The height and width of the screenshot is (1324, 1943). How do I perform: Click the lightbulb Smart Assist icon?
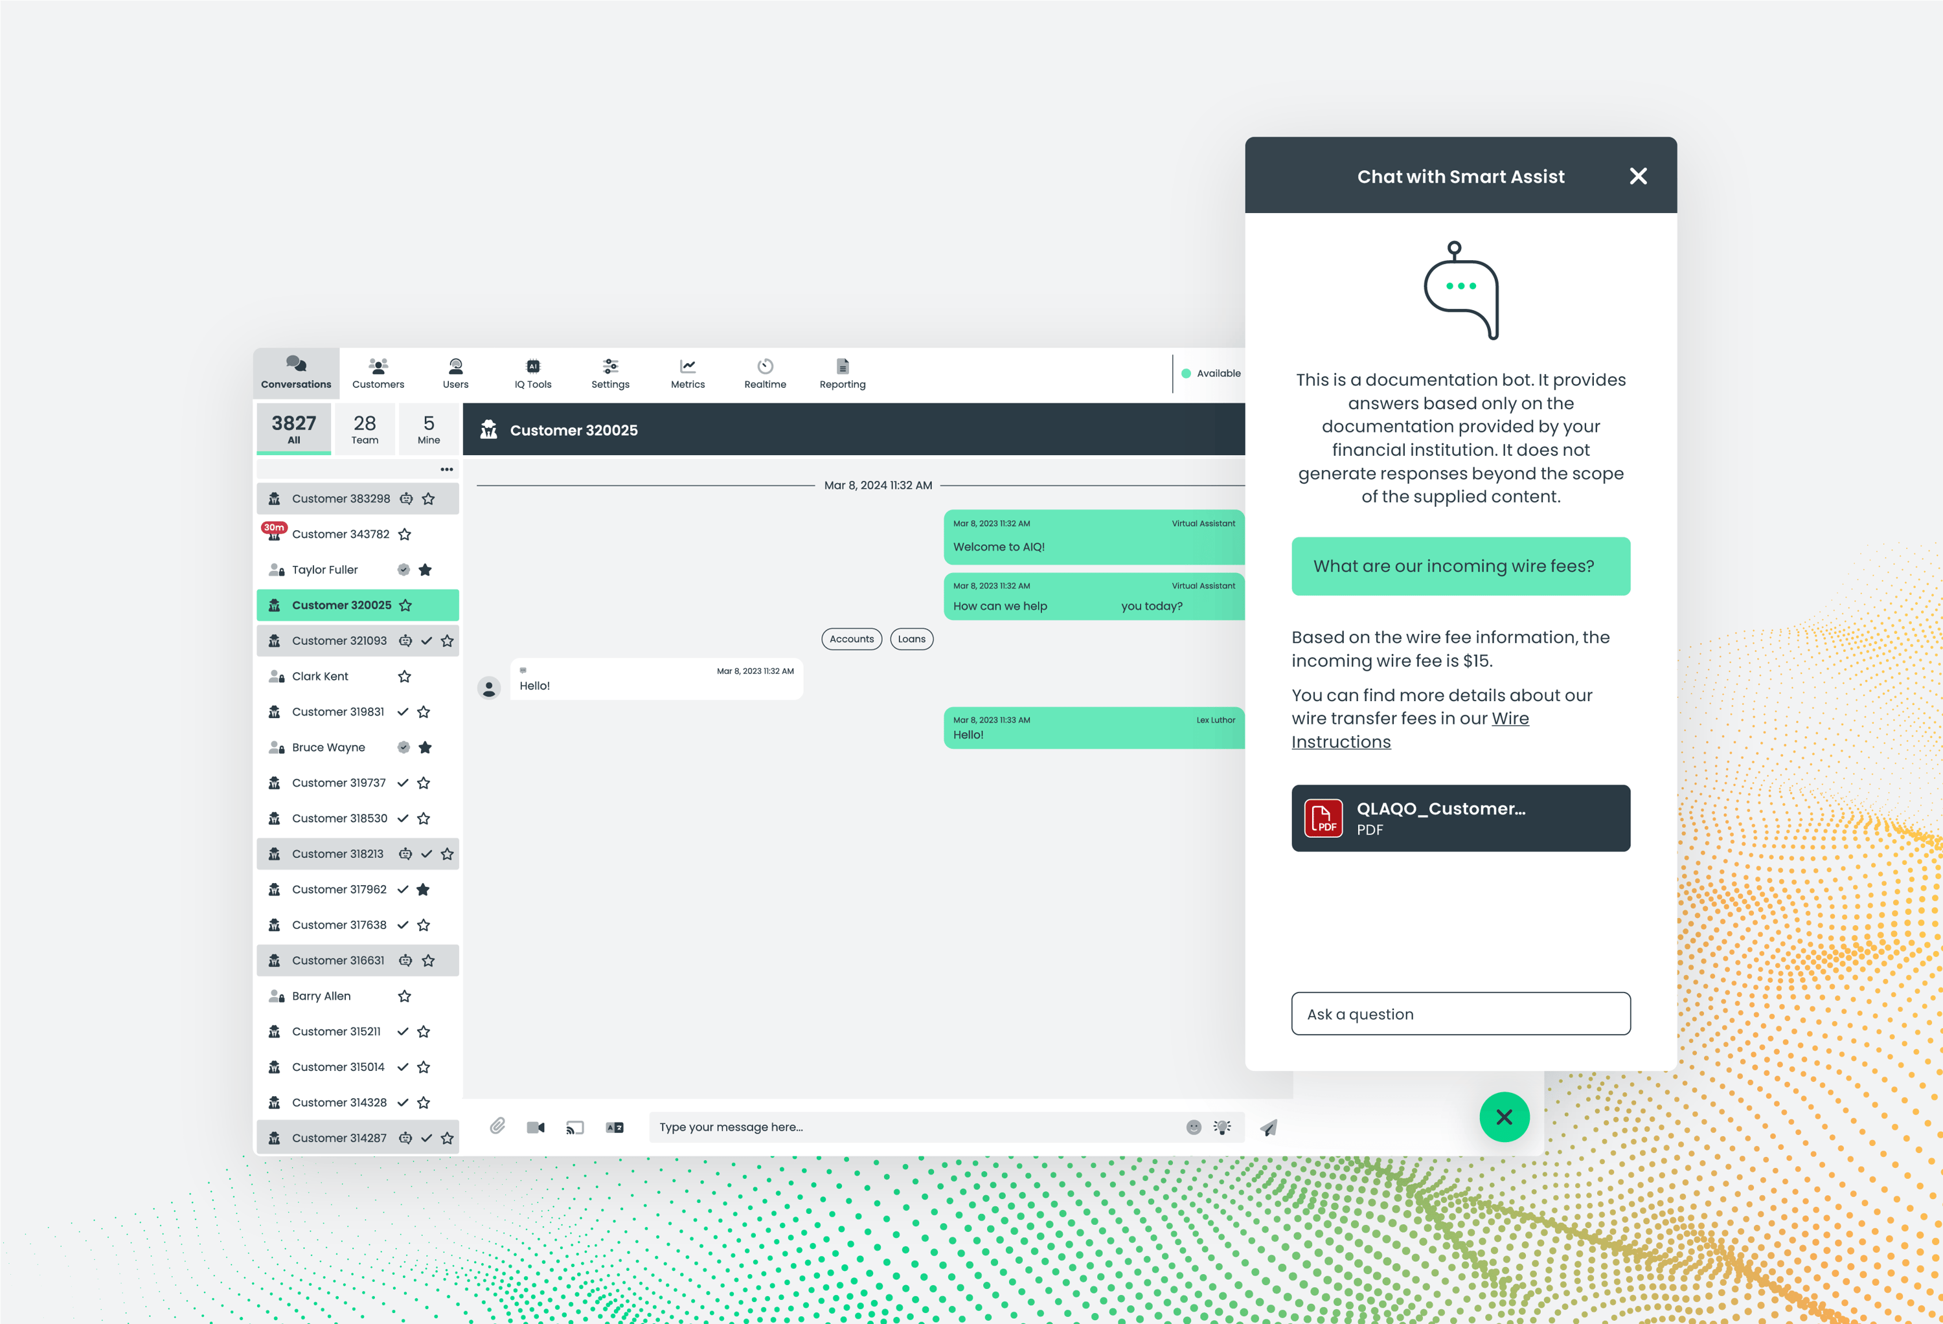pos(1222,1127)
